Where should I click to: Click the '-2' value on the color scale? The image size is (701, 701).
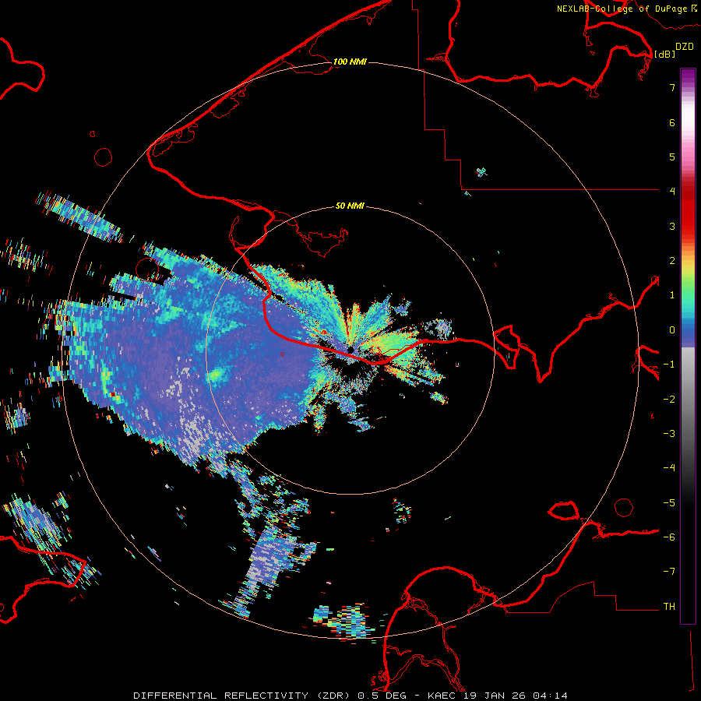[x=669, y=400]
